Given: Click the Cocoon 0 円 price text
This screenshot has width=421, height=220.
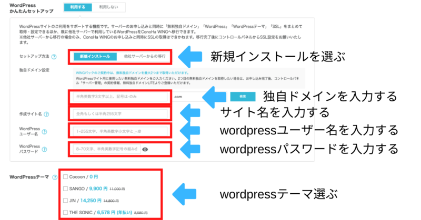Looking at the screenshot, I should 94,177.
